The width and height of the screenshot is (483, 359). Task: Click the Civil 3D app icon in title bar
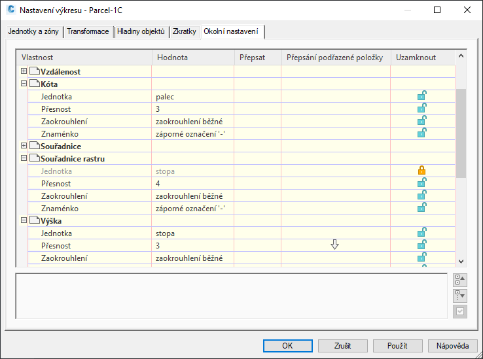click(11, 10)
